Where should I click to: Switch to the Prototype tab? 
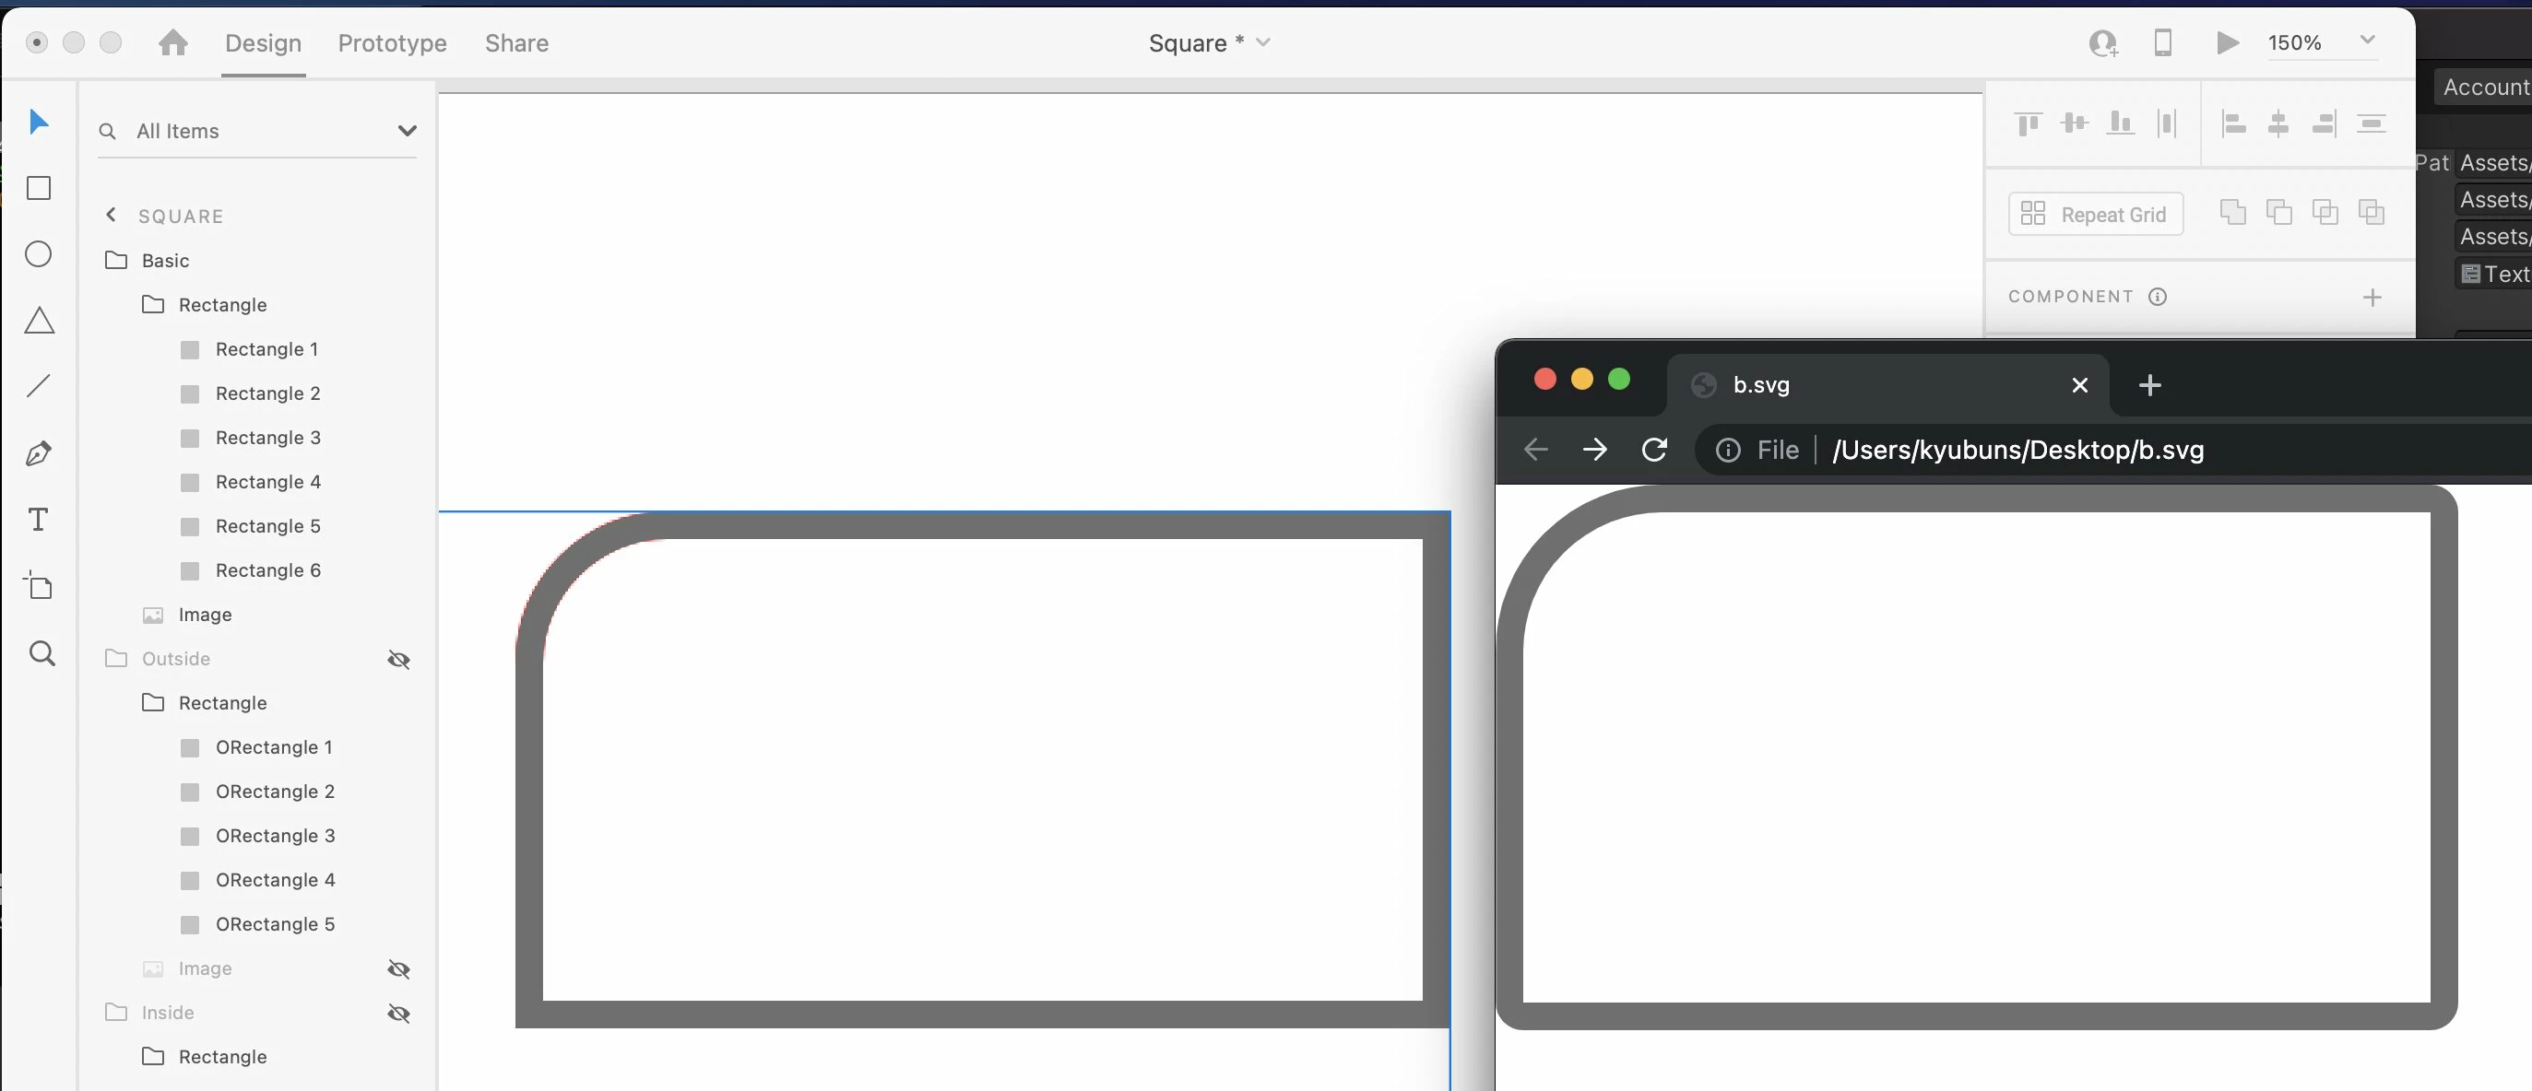pyautogui.click(x=391, y=43)
